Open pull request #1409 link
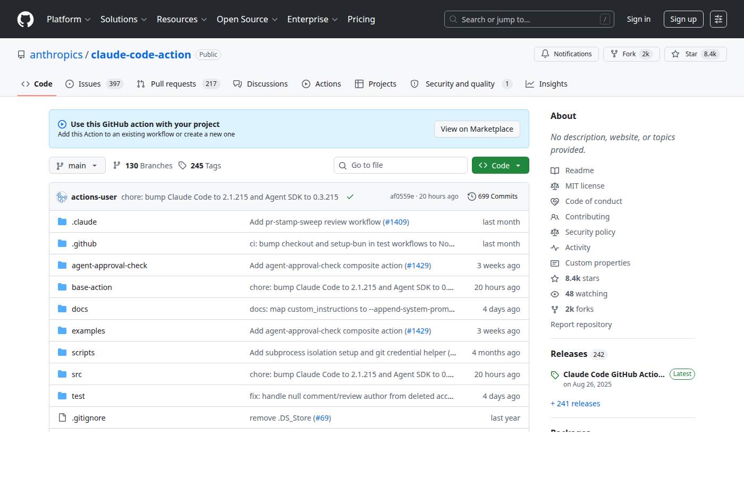The image size is (744, 478). (x=396, y=222)
